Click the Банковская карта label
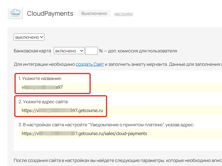Screen dimensions: 222x166 32,51
